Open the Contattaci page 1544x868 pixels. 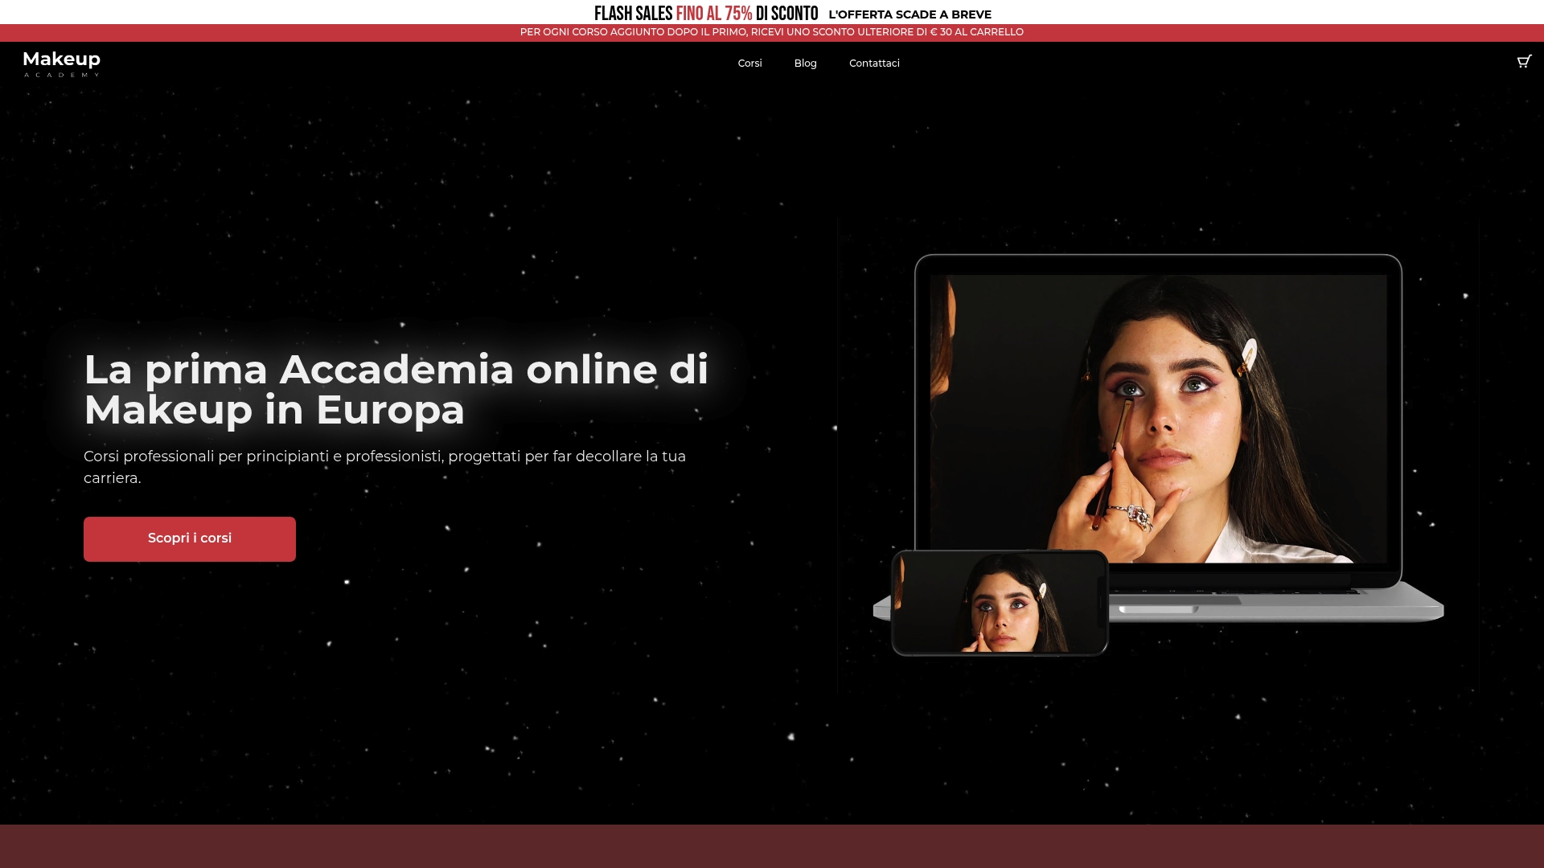coord(874,63)
